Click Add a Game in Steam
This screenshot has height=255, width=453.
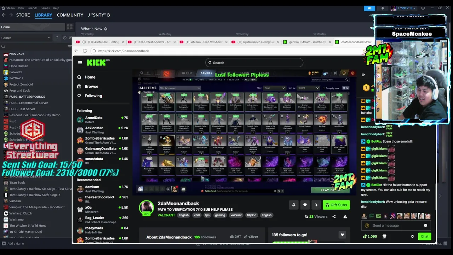13,243
